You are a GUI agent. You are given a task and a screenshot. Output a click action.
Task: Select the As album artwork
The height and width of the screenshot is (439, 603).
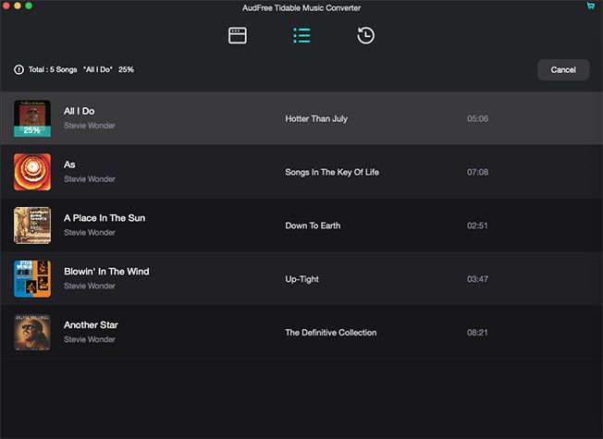point(32,172)
